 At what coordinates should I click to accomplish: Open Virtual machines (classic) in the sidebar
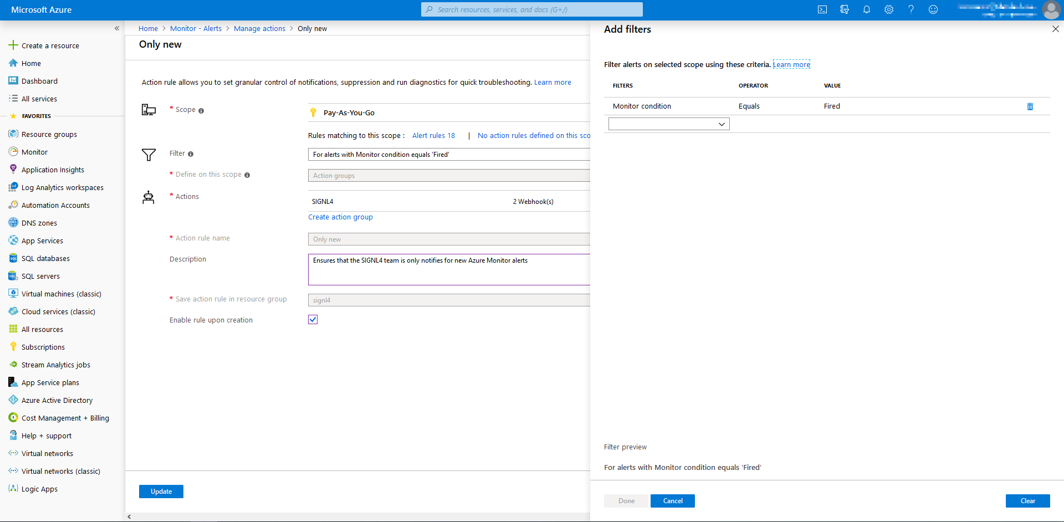(62, 294)
